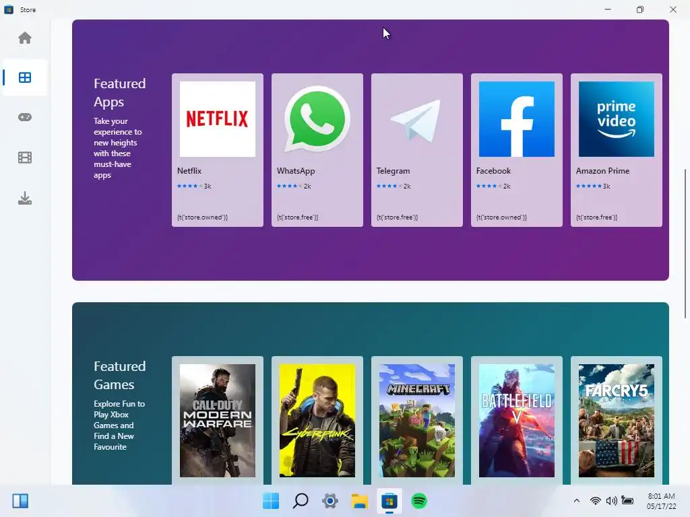The width and height of the screenshot is (690, 517).
Task: Click WhatsApp store.free label
Action: [x=297, y=217]
